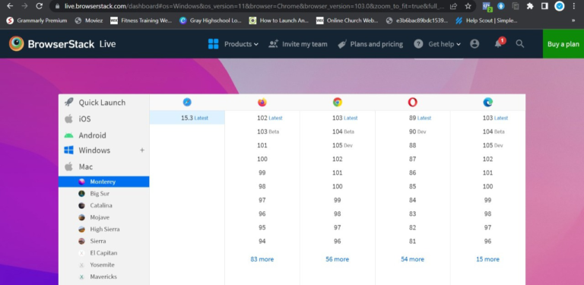Toggle the Chrome side panel icon
This screenshot has height=285, width=584.
[x=544, y=6]
